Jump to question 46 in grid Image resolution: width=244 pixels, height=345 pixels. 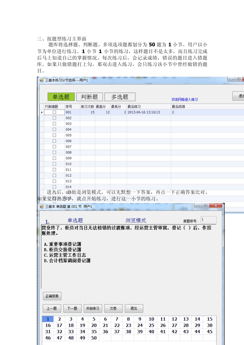point(48,338)
